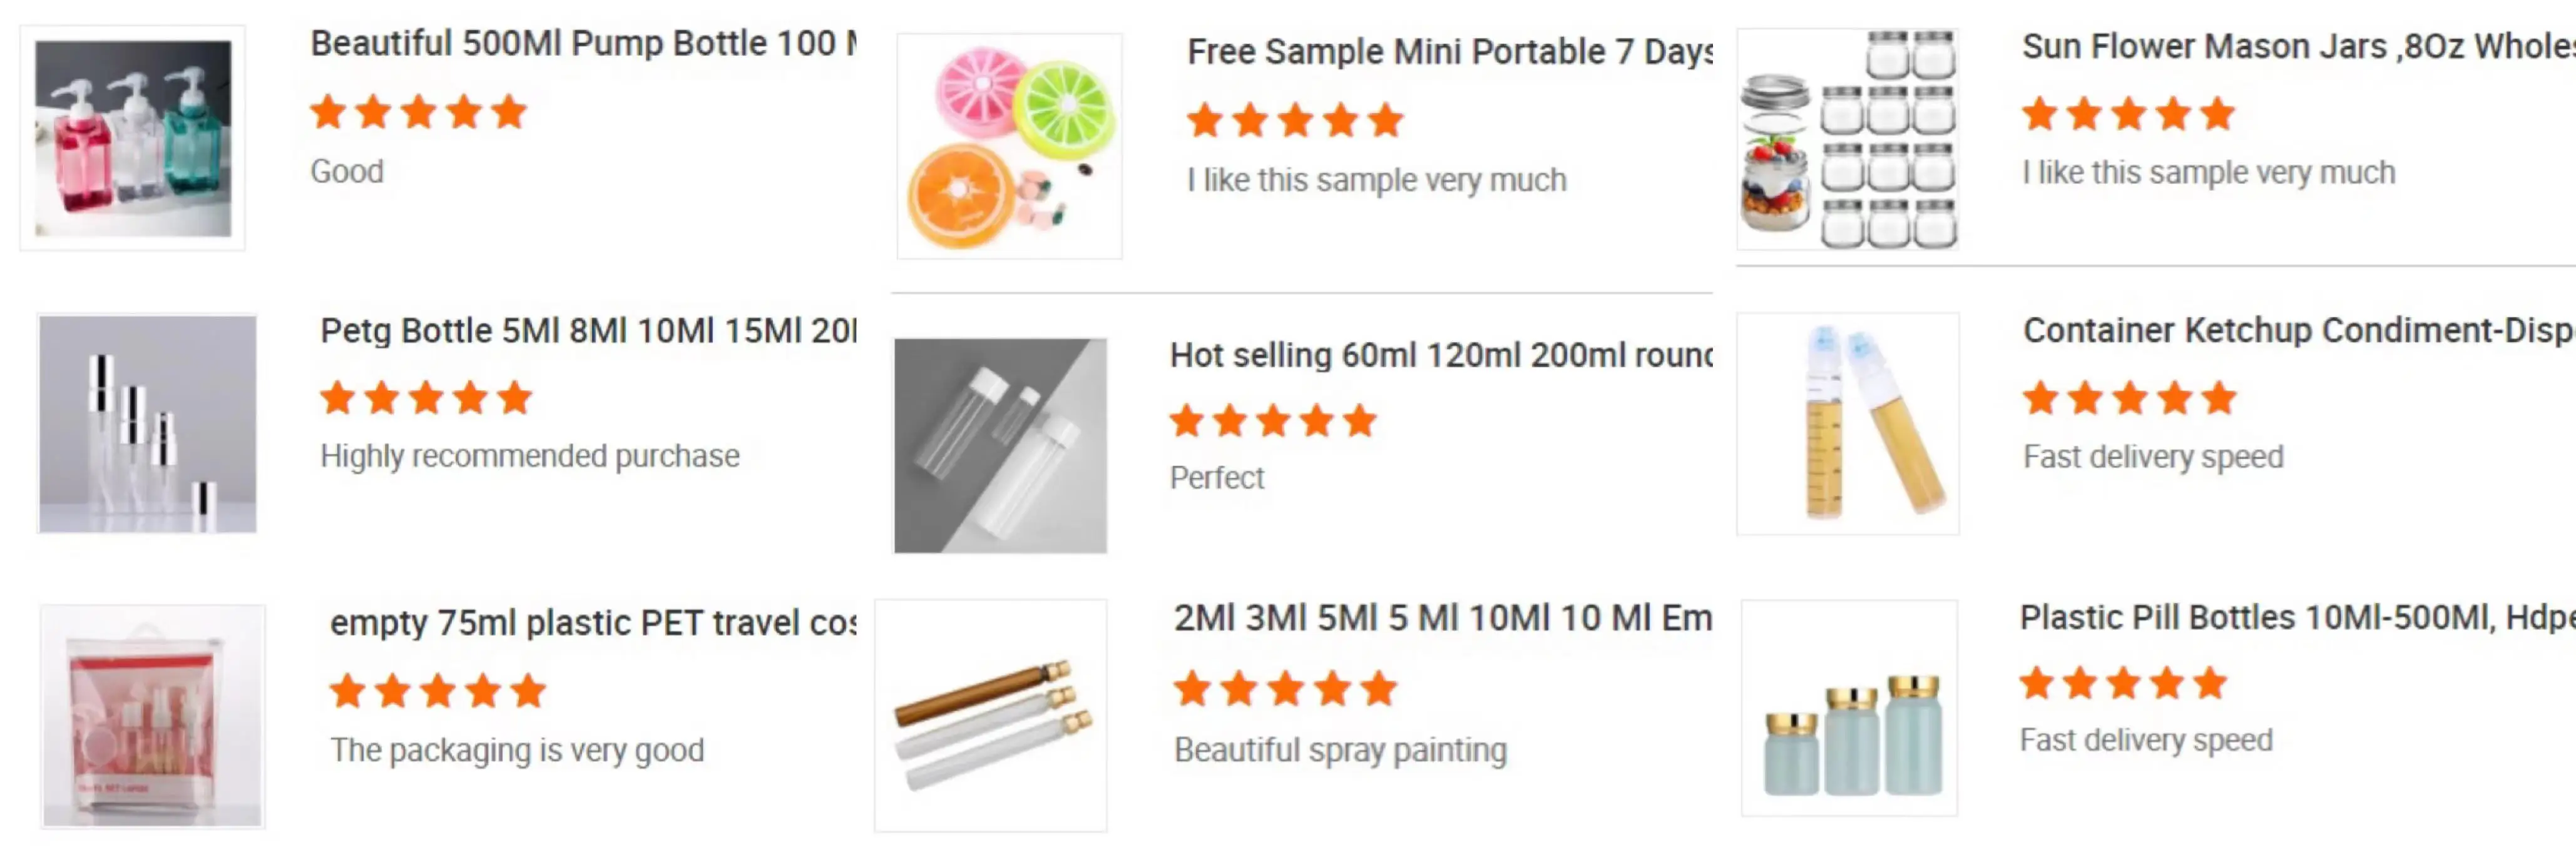Open the ketchup condiment dispenser bottles image

[1848, 423]
